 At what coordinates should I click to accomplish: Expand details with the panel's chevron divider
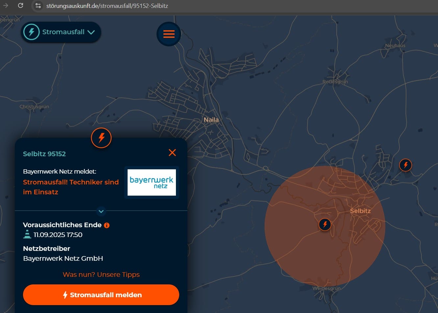(x=101, y=211)
